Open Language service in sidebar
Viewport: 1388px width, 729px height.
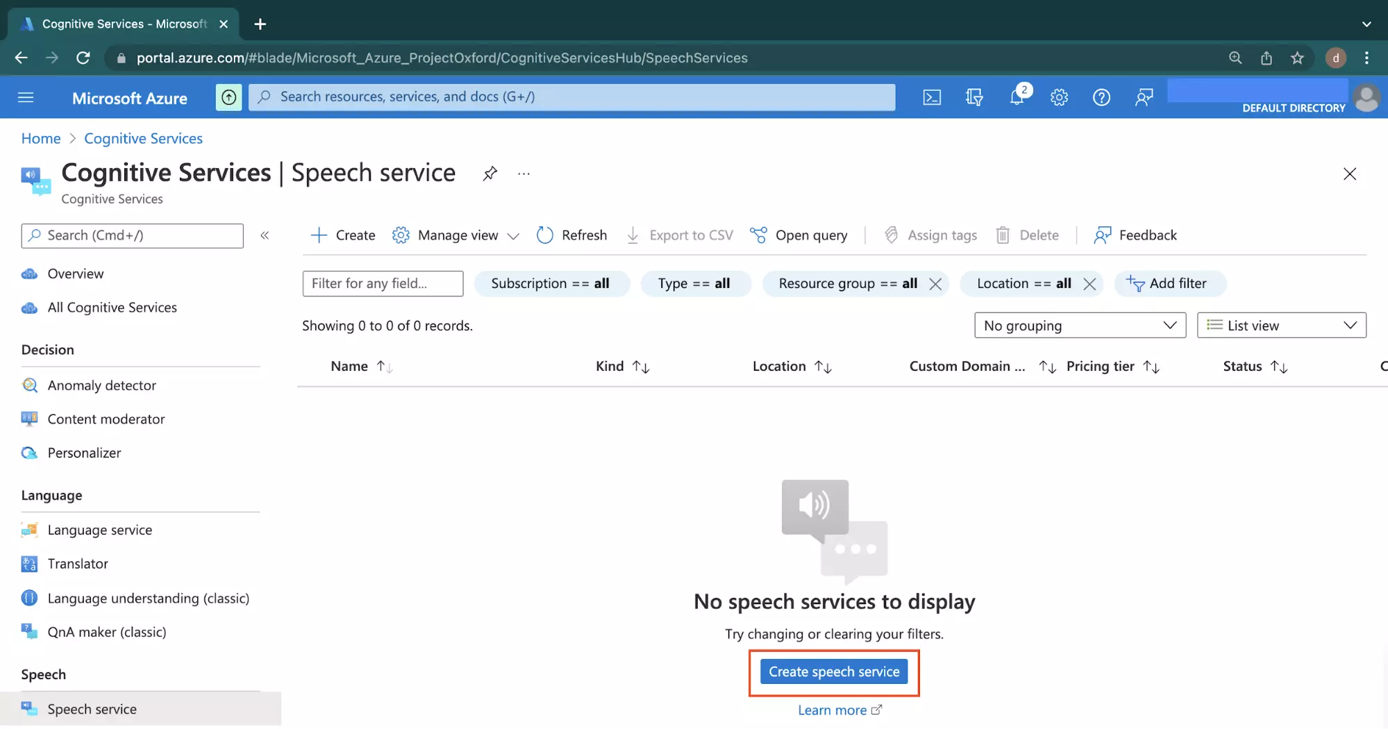point(87,530)
